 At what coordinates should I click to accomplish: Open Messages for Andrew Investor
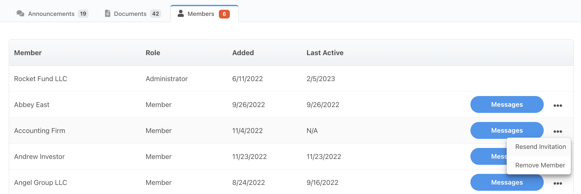489,156
